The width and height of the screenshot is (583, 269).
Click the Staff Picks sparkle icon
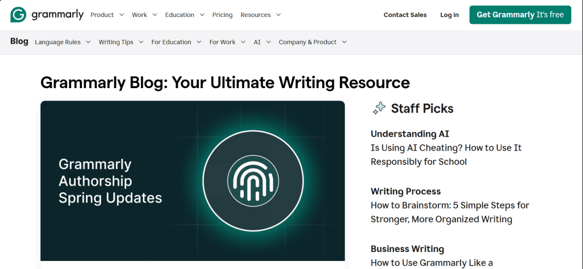(379, 108)
